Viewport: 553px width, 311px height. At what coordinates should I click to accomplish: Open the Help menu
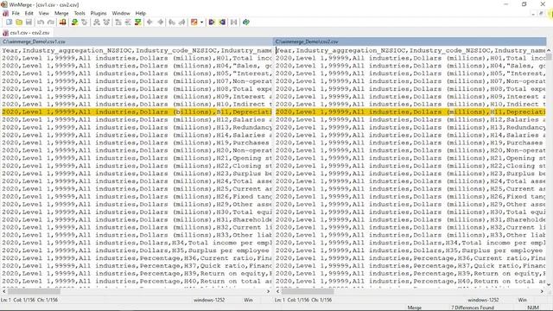[141, 14]
